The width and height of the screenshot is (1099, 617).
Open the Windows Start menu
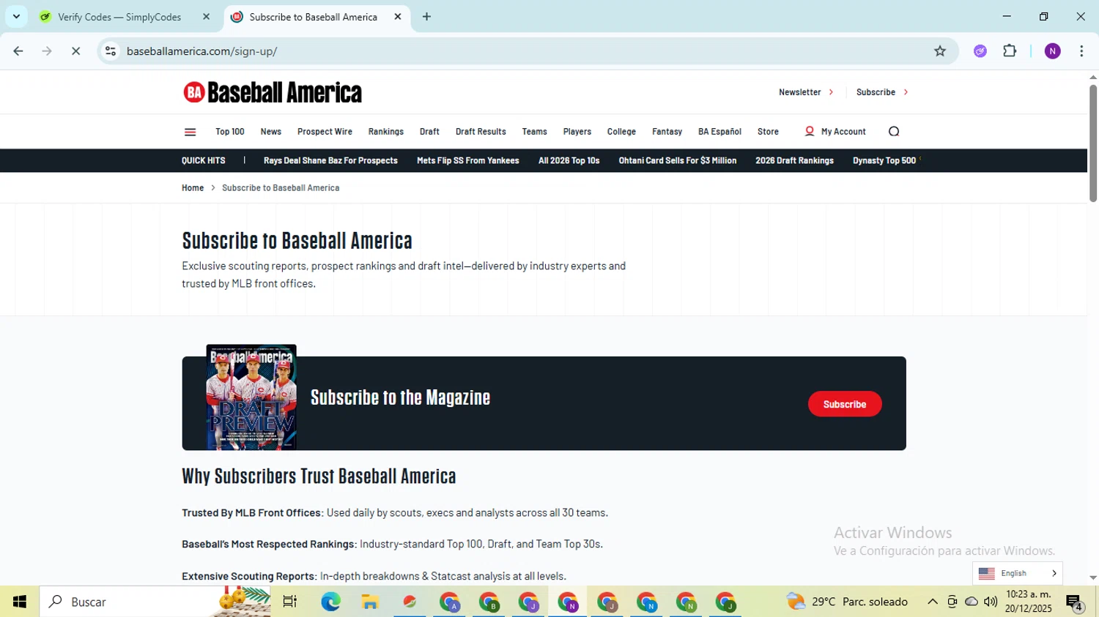(20, 602)
